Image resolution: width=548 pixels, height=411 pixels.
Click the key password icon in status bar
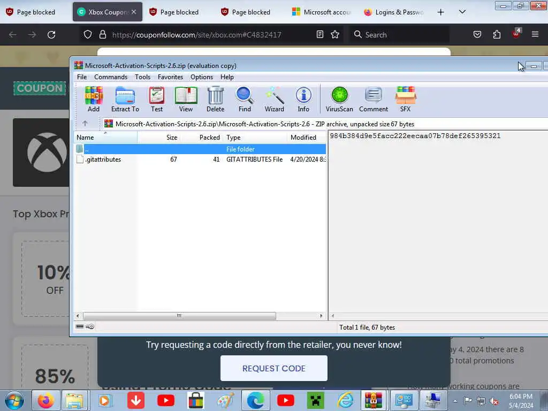coord(90,326)
